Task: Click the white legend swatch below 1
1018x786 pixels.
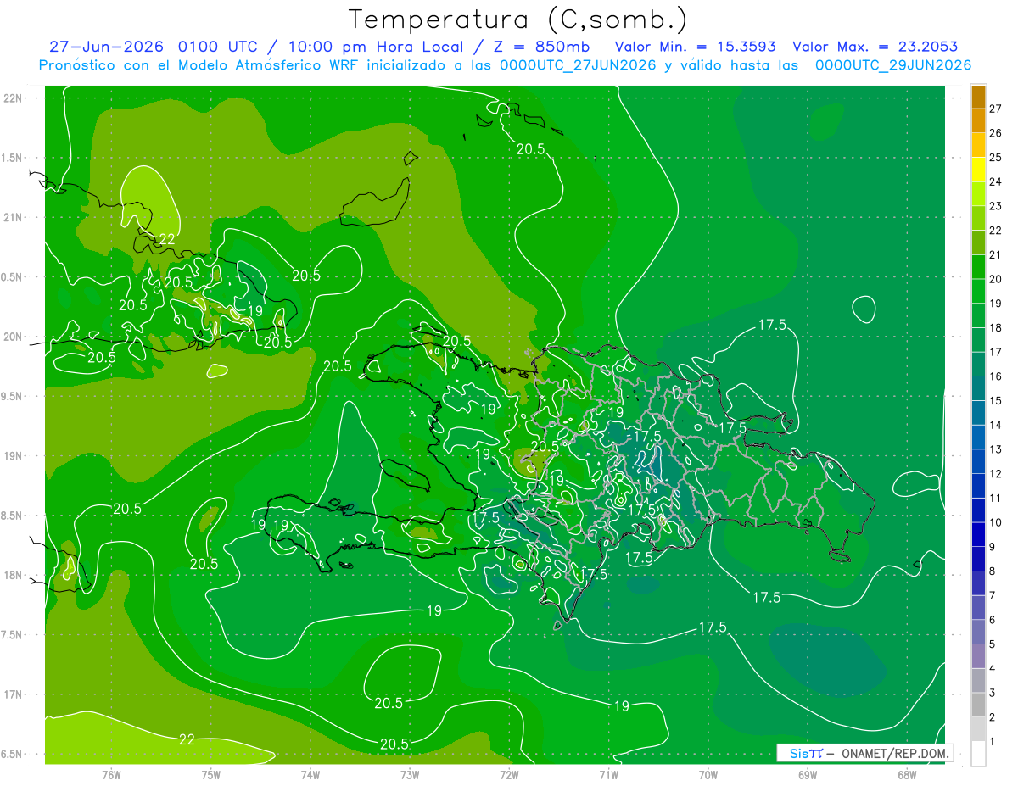Action: [978, 754]
